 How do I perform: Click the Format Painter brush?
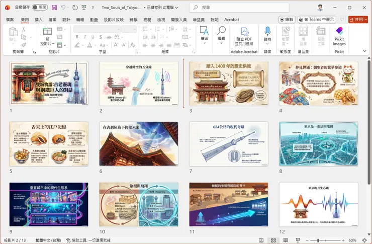(24, 45)
